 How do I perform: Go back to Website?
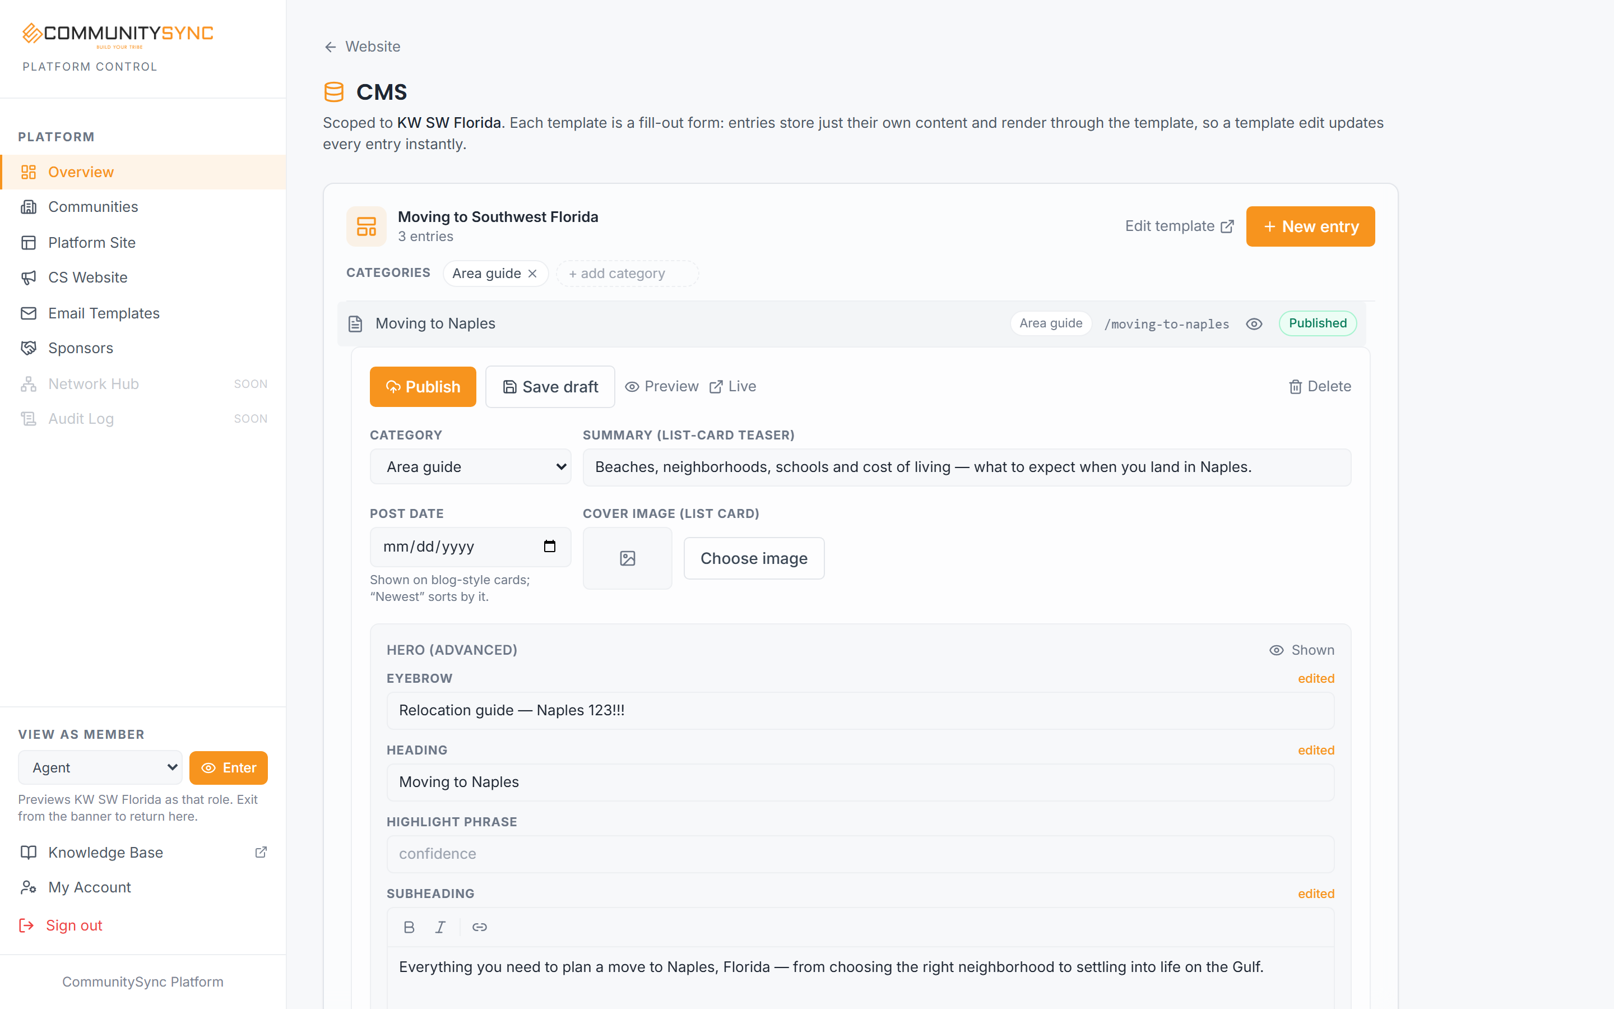(x=362, y=47)
